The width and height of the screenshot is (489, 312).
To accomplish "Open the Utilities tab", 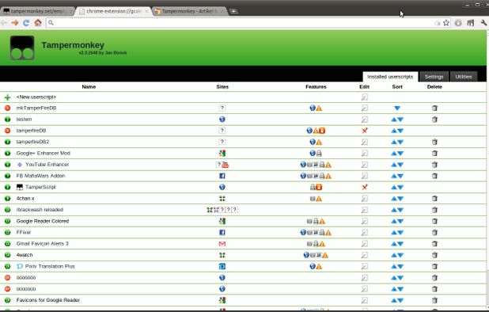I will (x=464, y=77).
